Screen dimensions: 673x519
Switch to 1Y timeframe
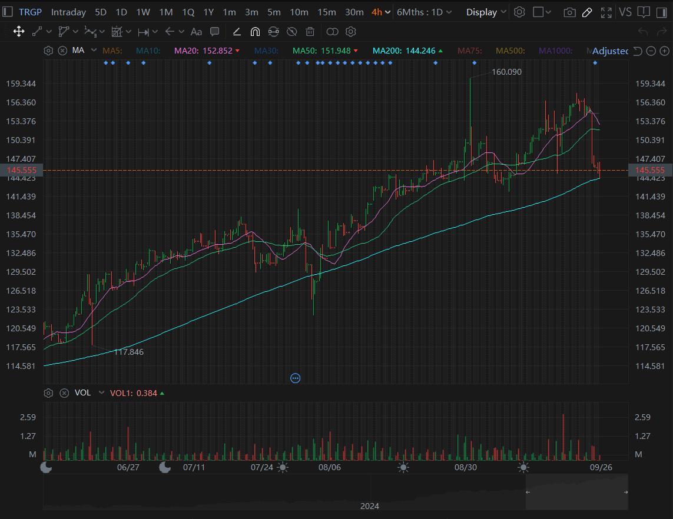point(208,12)
